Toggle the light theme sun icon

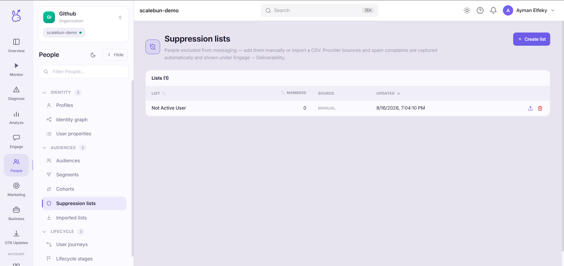467,11
